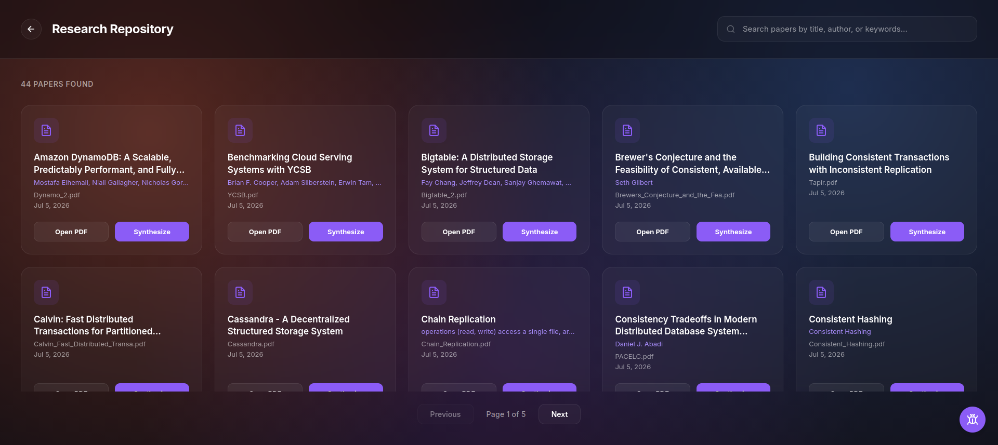Synthesize the YCSB benchmarking paper
Viewport: 998px width, 445px height.
(x=346, y=232)
